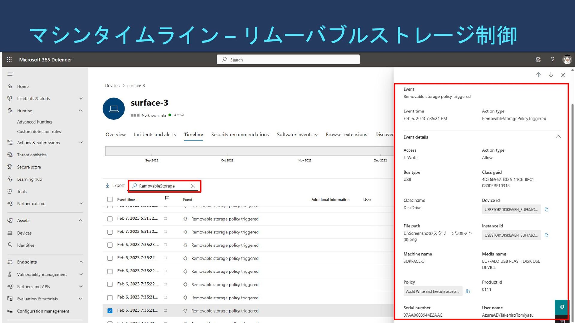Uncheck the selected Feb 6 7:35:21 row
This screenshot has height=323, width=575.
110,311
